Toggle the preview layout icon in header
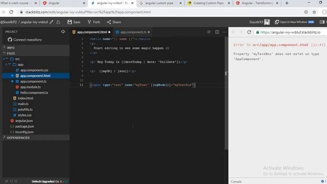 point(322,22)
